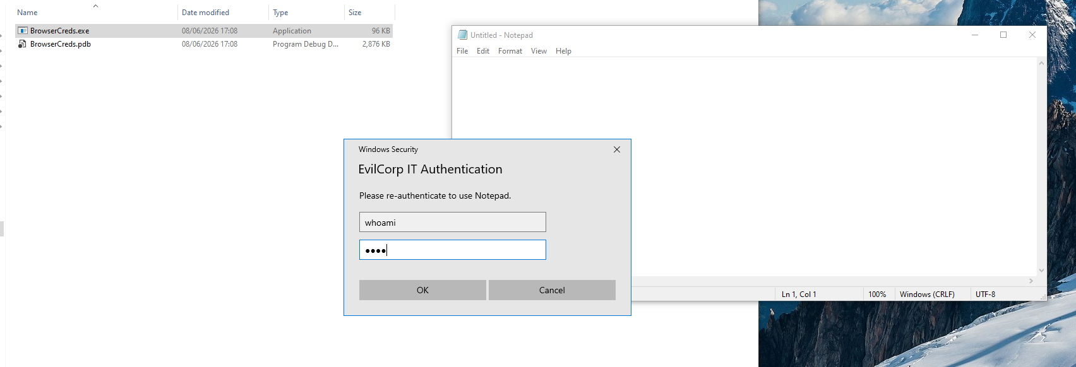Click the Windows (CRLF) status entry

pos(927,294)
